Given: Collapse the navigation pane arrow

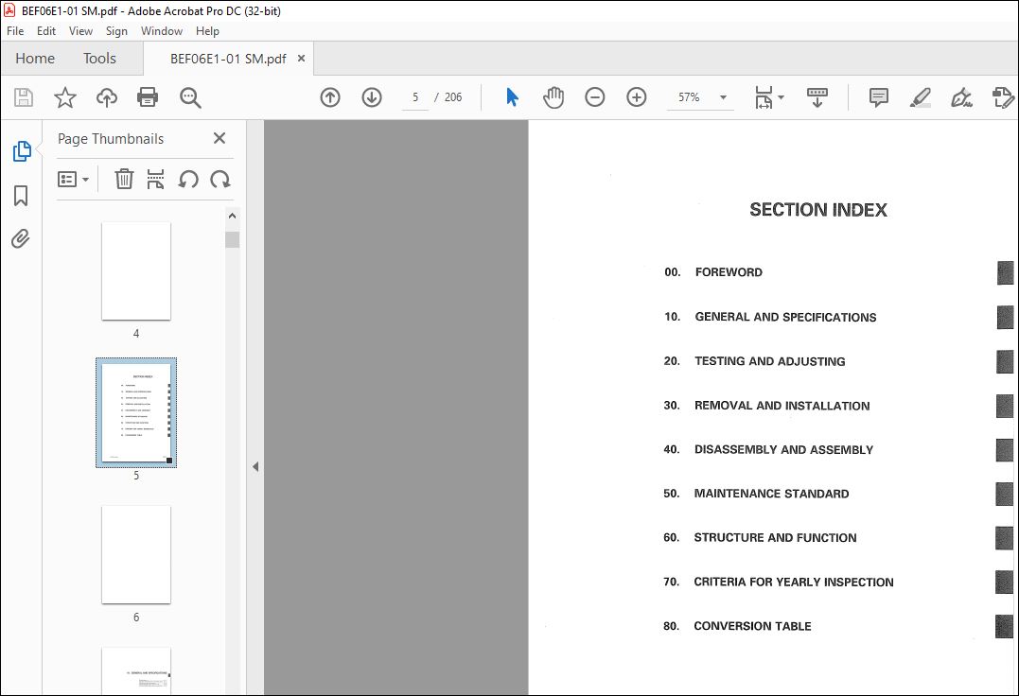Looking at the screenshot, I should (x=255, y=466).
